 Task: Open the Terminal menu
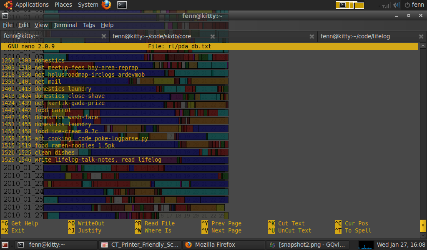point(65,25)
